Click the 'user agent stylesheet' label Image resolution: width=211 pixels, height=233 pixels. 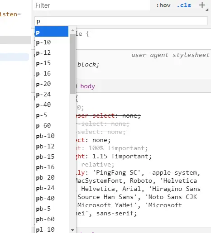[x=170, y=55]
